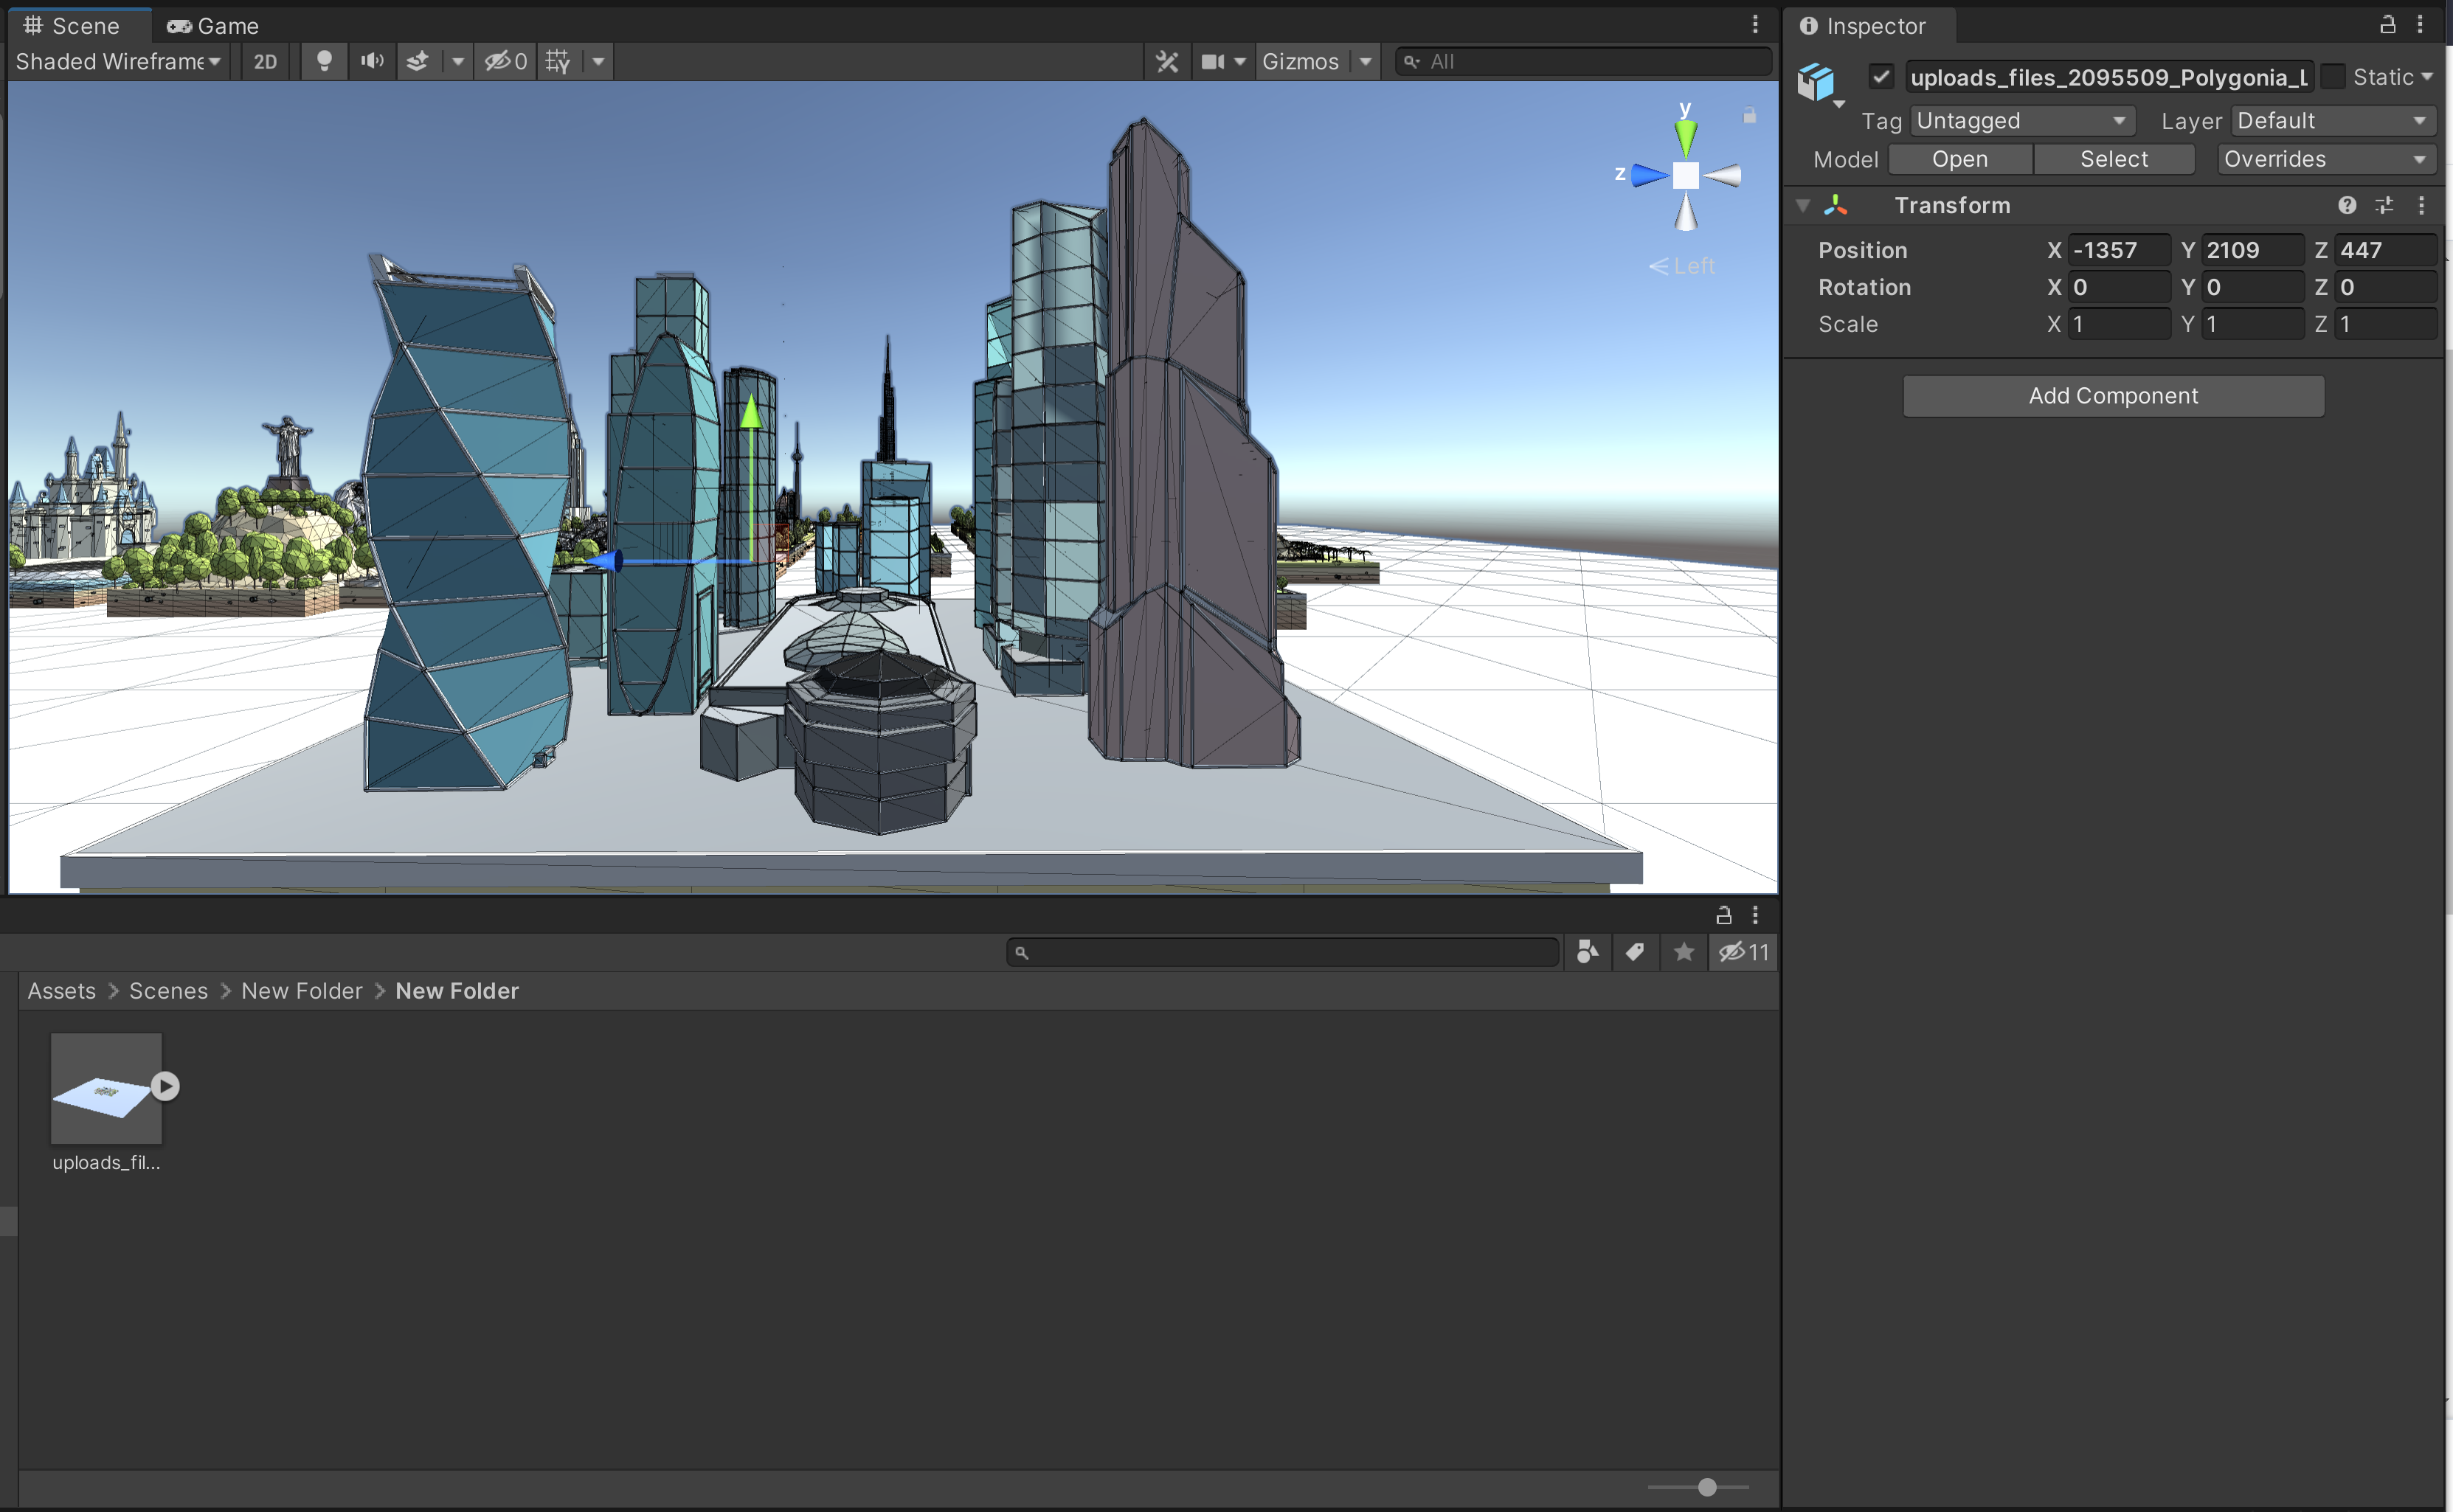Image resolution: width=2453 pixels, height=1512 pixels.
Task: Click search by label tag icon
Action: [x=1635, y=952]
